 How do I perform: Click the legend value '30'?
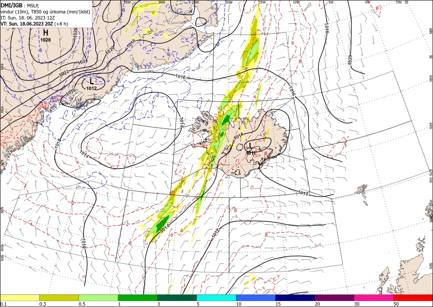[x=357, y=304]
